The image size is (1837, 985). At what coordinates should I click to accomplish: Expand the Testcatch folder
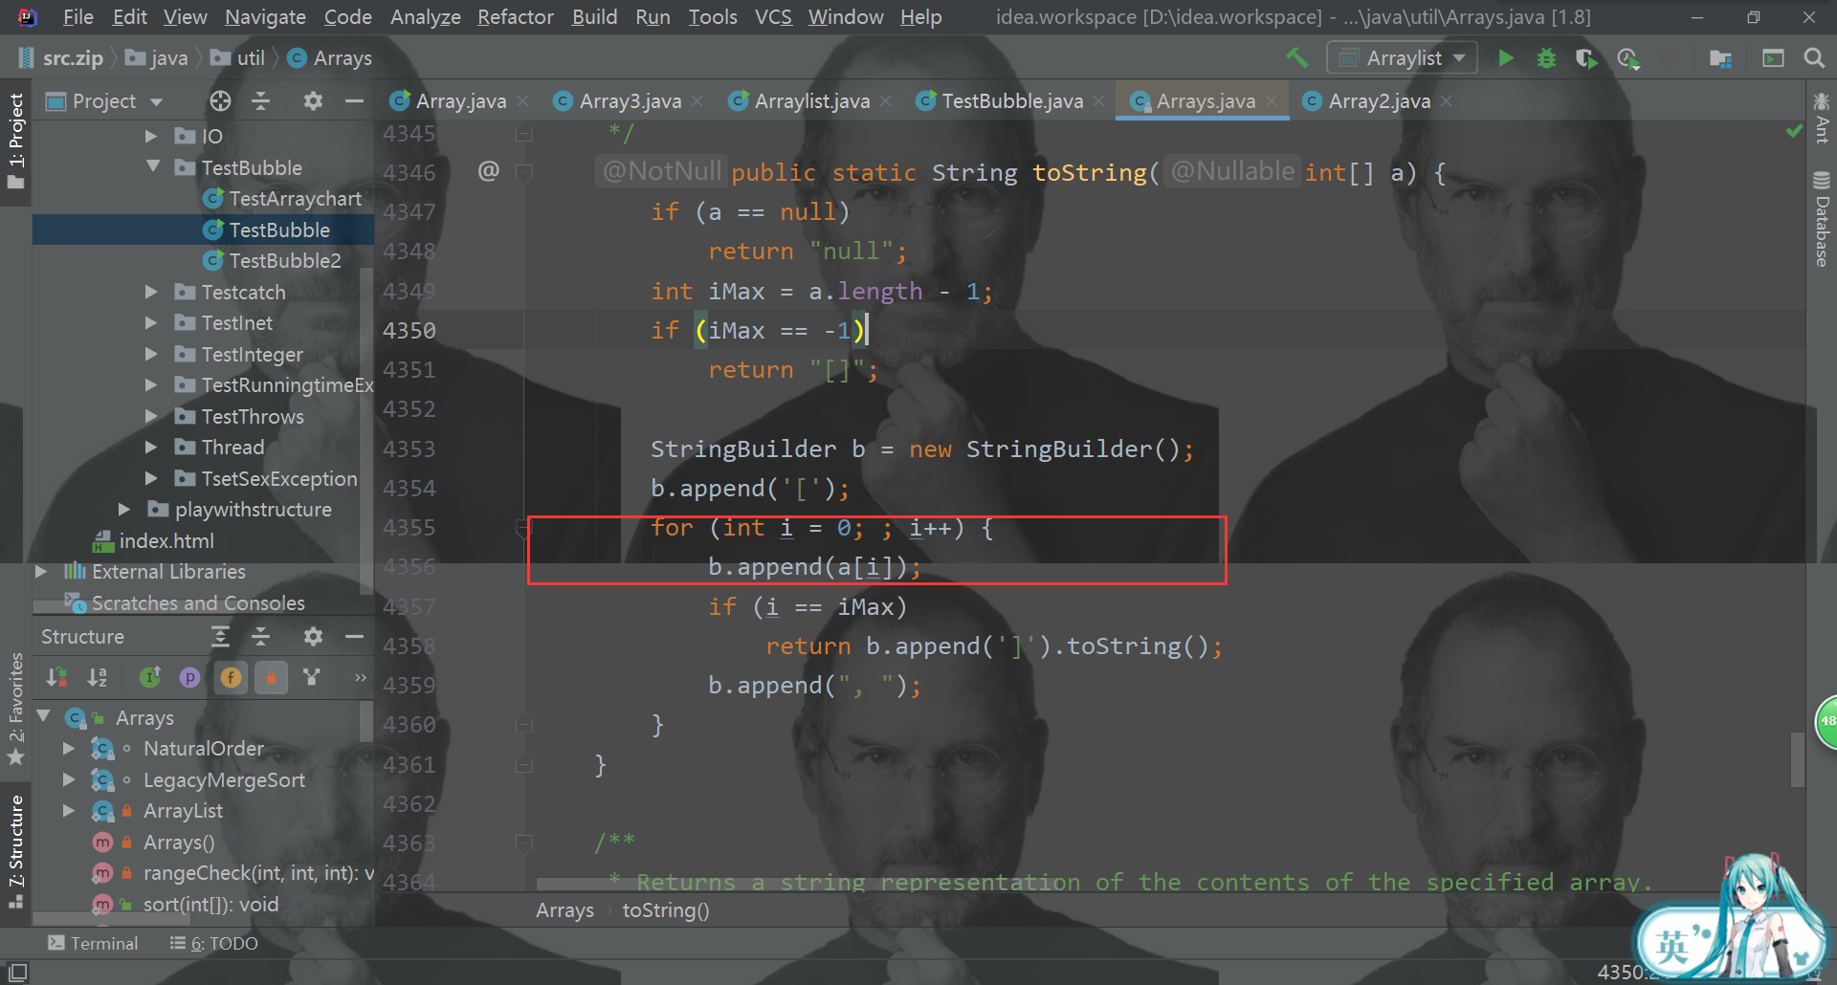click(x=151, y=293)
